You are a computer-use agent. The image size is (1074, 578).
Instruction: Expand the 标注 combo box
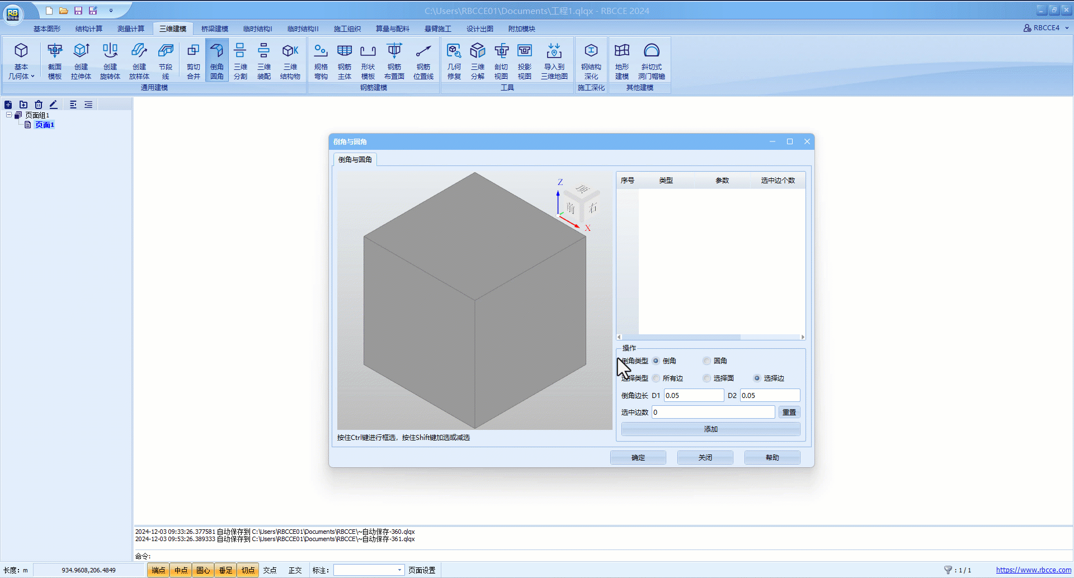coord(399,570)
